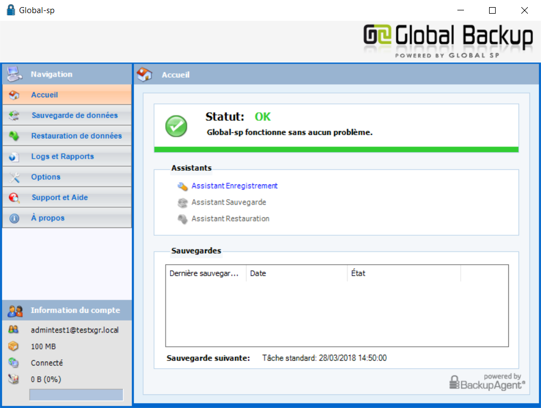The height and width of the screenshot is (408, 541).
Task: Open Support et Aide
Action: click(x=67, y=197)
